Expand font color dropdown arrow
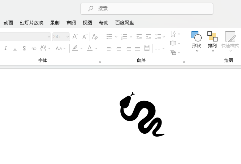Image resolution: width=241 pixels, height=164 pixels. point(96,48)
